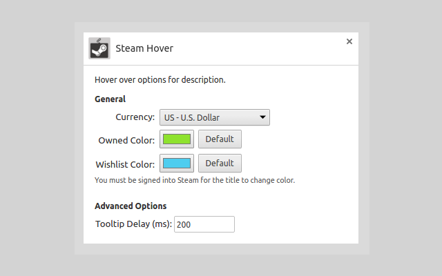The width and height of the screenshot is (442, 276).
Task: Click the "General" section heading
Action: coord(110,99)
